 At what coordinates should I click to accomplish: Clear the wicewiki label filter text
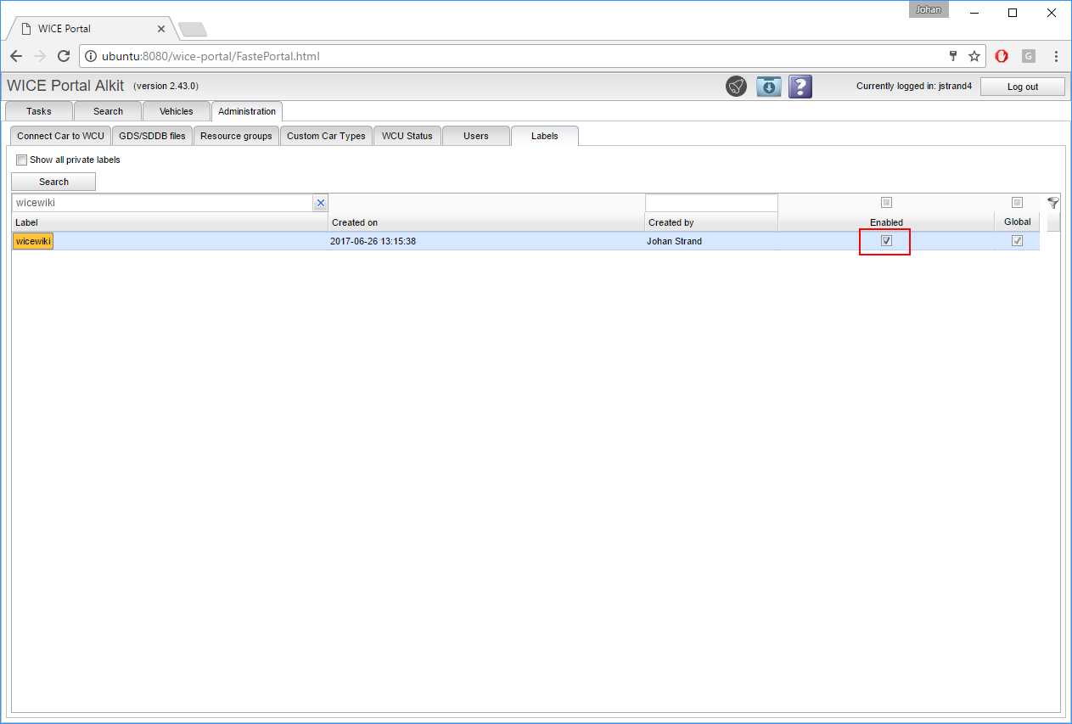point(320,203)
